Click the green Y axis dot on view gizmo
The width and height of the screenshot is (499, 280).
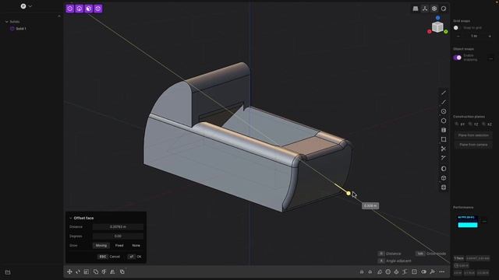446,32
